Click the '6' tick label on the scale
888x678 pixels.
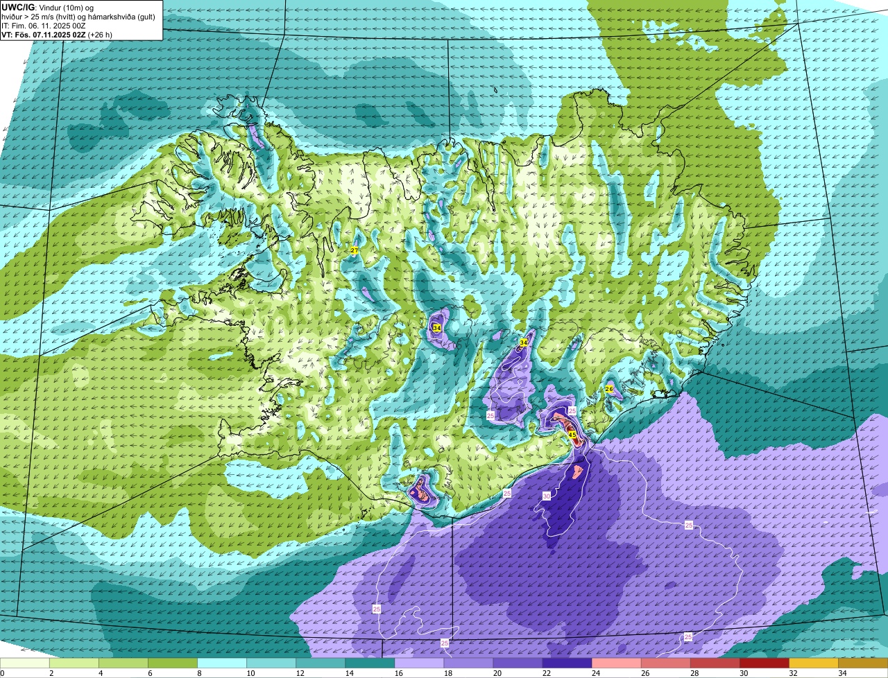coord(149,673)
